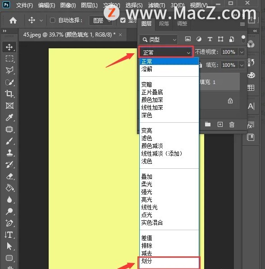Image resolution: width=265 pixels, height=269 pixels.
Task: Open the Character panel icon
Action: pyautogui.click(x=251, y=107)
